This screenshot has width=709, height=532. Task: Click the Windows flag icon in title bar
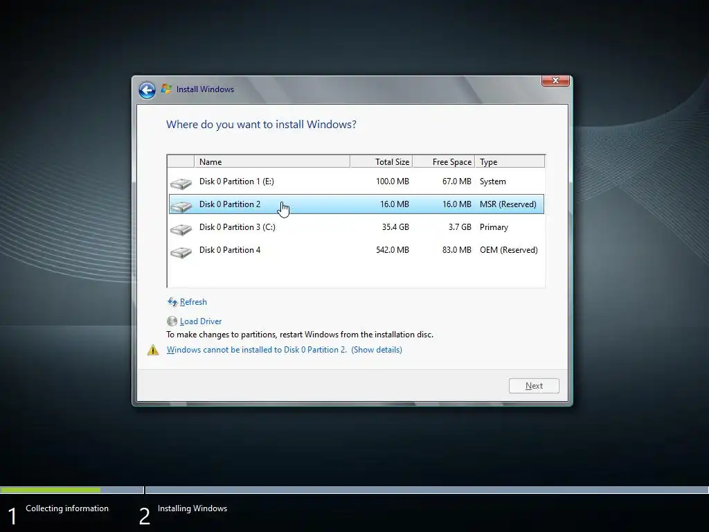click(x=166, y=89)
